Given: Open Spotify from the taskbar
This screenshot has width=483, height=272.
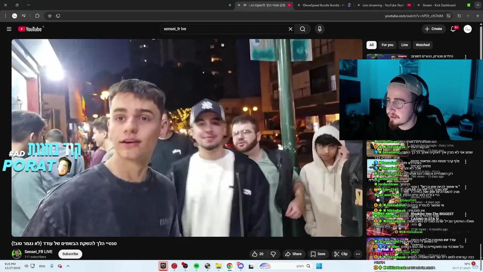Looking at the screenshot, I should coord(196,266).
